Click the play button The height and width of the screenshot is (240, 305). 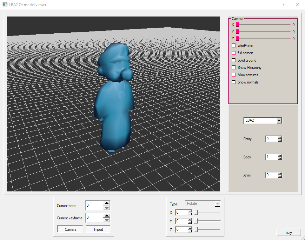point(289,233)
